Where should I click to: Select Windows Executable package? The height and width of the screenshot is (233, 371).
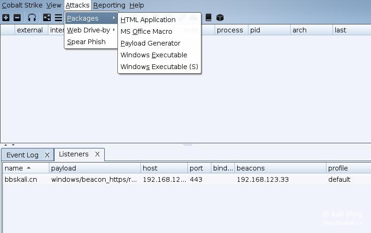[159, 55]
